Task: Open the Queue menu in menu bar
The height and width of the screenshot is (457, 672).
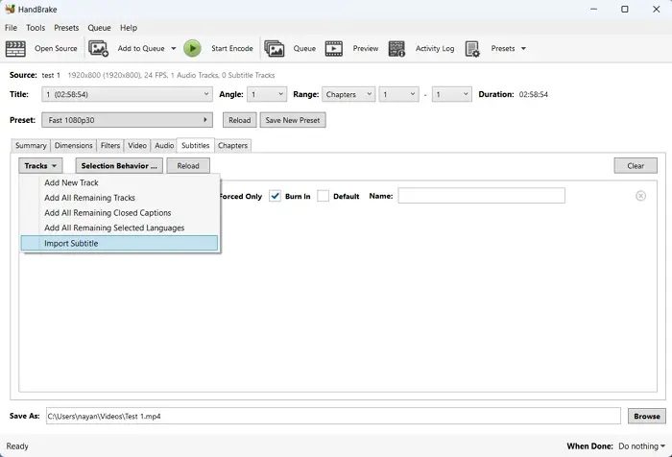Action: (x=100, y=28)
